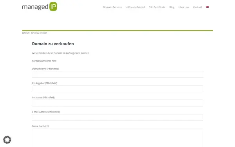
Task: Focus the Ihr Angebot input field
Action: 117,89
